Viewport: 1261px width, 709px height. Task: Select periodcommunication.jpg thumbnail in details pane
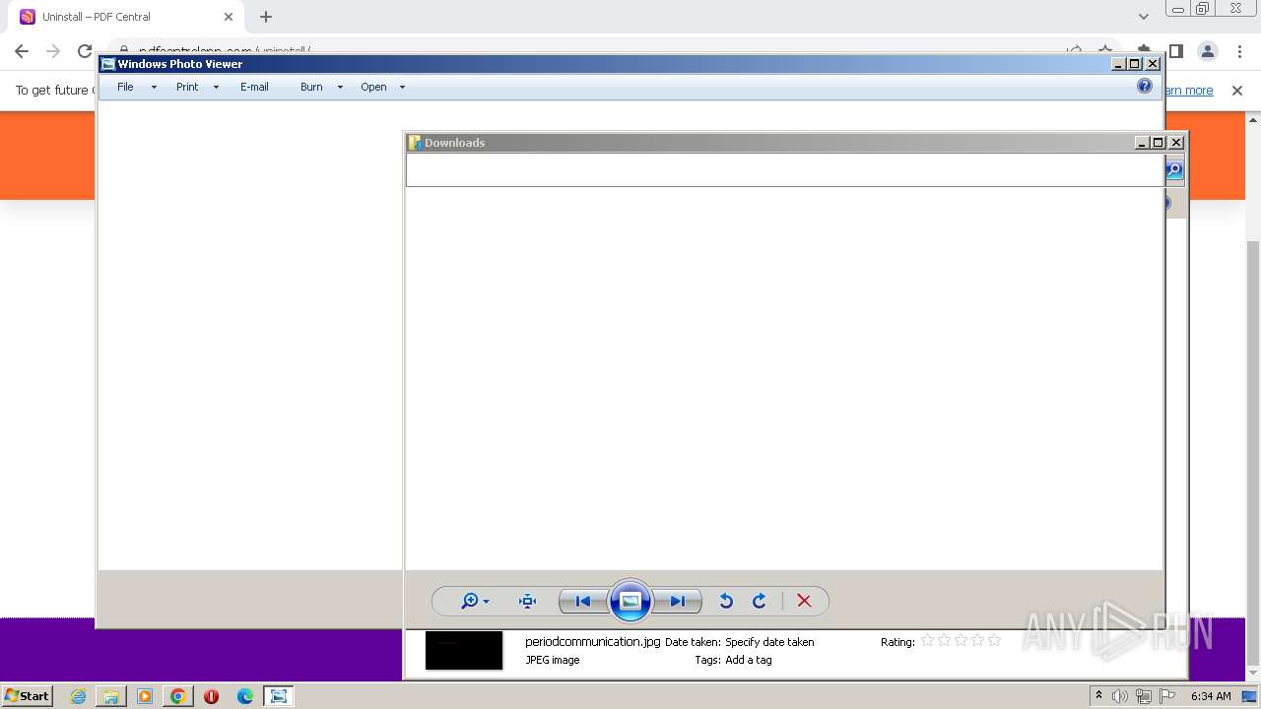pos(464,650)
